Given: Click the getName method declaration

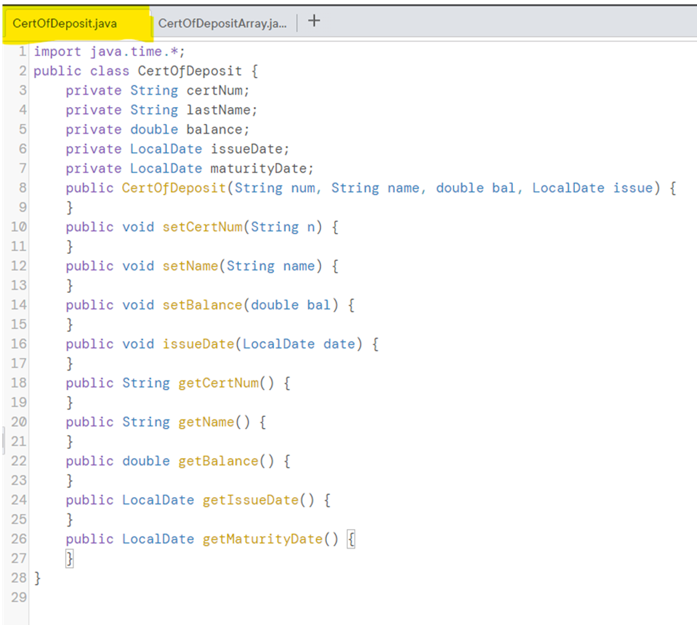Looking at the screenshot, I should tap(206, 421).
